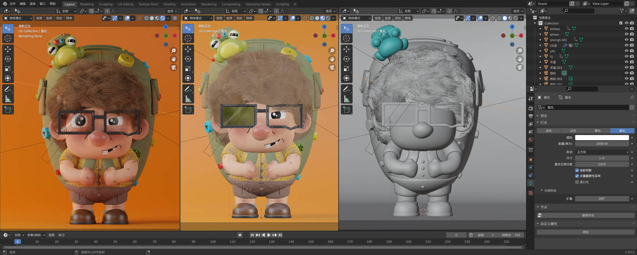The image size is (637, 255).
Task: Collapse the 灯光 panel
Action: point(538,122)
